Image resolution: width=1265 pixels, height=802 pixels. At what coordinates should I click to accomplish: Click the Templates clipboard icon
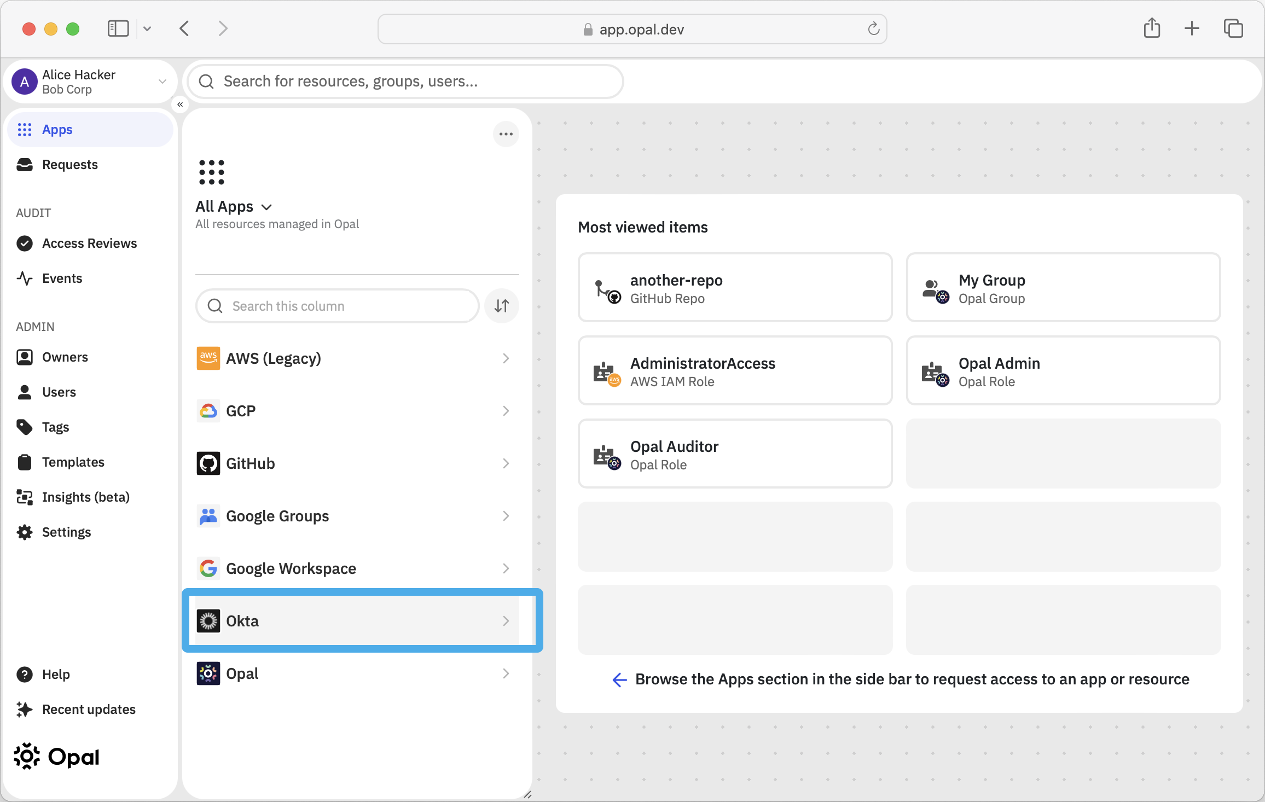pyautogui.click(x=25, y=462)
